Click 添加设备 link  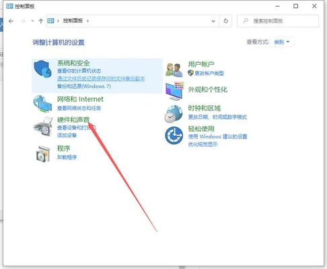tap(67, 135)
